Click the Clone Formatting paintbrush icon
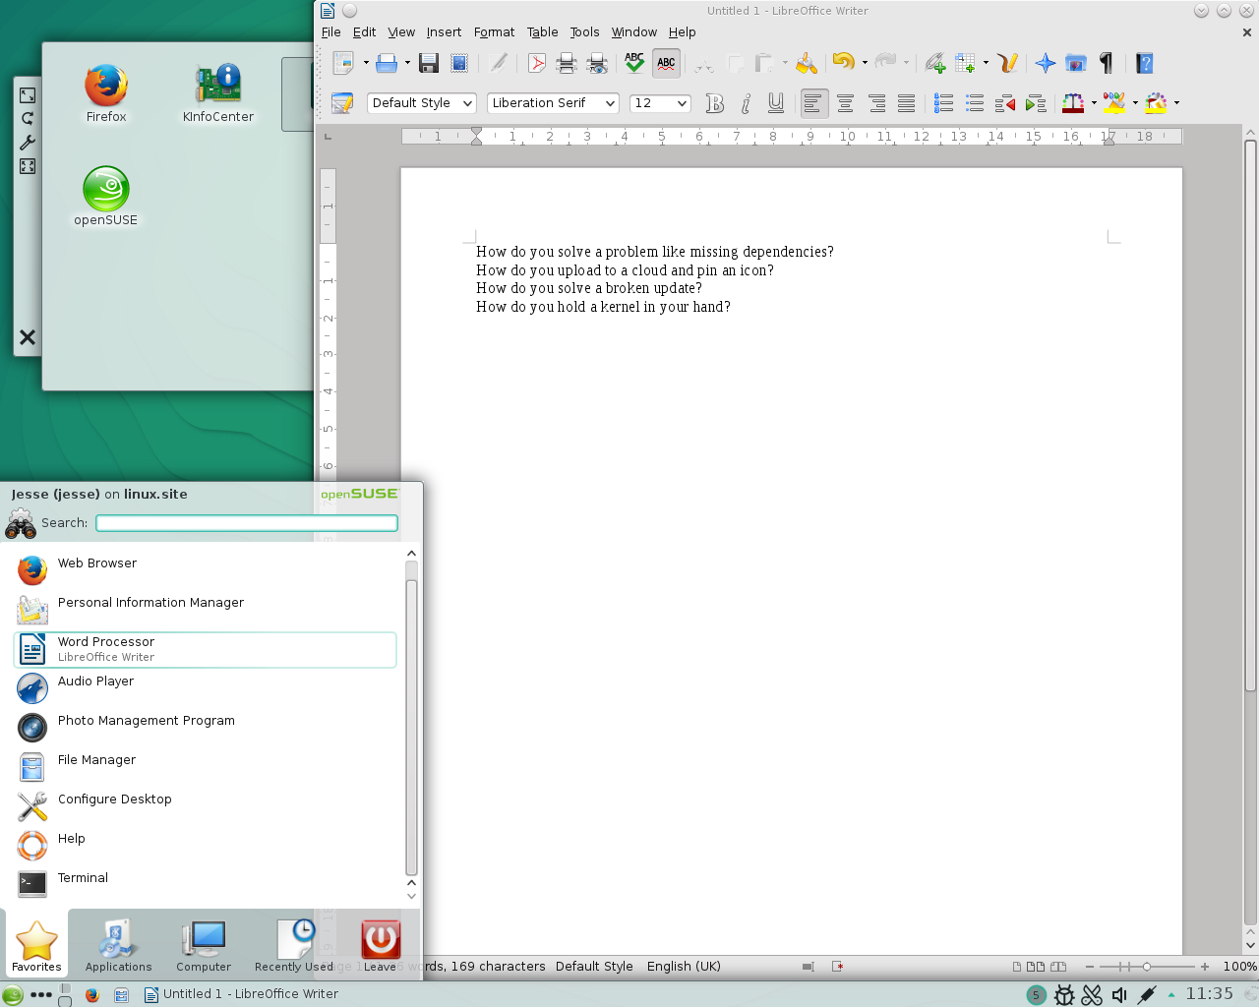The image size is (1259, 1007). (807, 63)
